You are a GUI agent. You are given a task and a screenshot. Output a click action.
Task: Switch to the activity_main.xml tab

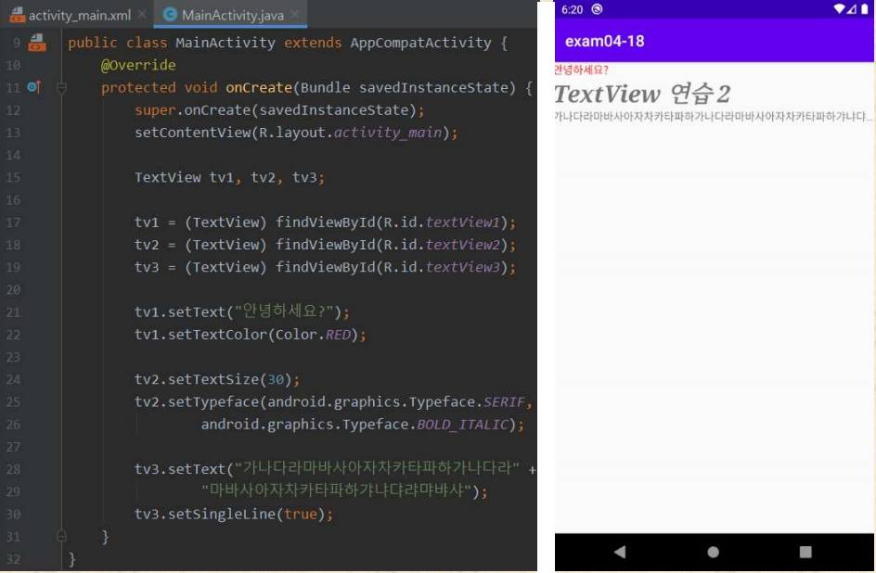[x=71, y=15]
